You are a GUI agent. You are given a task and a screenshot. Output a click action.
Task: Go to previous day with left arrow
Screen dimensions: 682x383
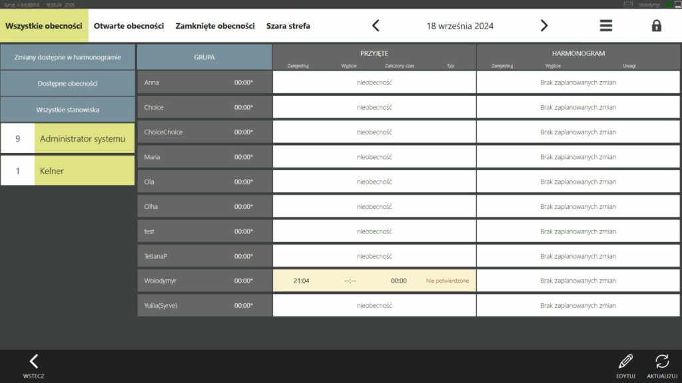click(x=376, y=26)
